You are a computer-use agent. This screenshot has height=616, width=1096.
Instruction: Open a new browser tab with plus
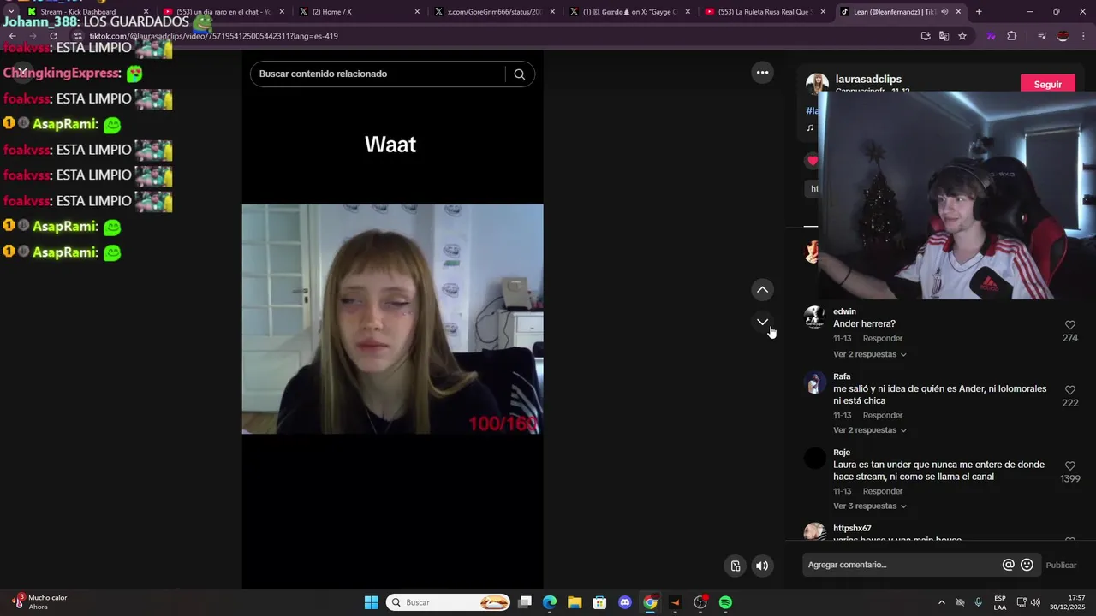[x=979, y=12]
